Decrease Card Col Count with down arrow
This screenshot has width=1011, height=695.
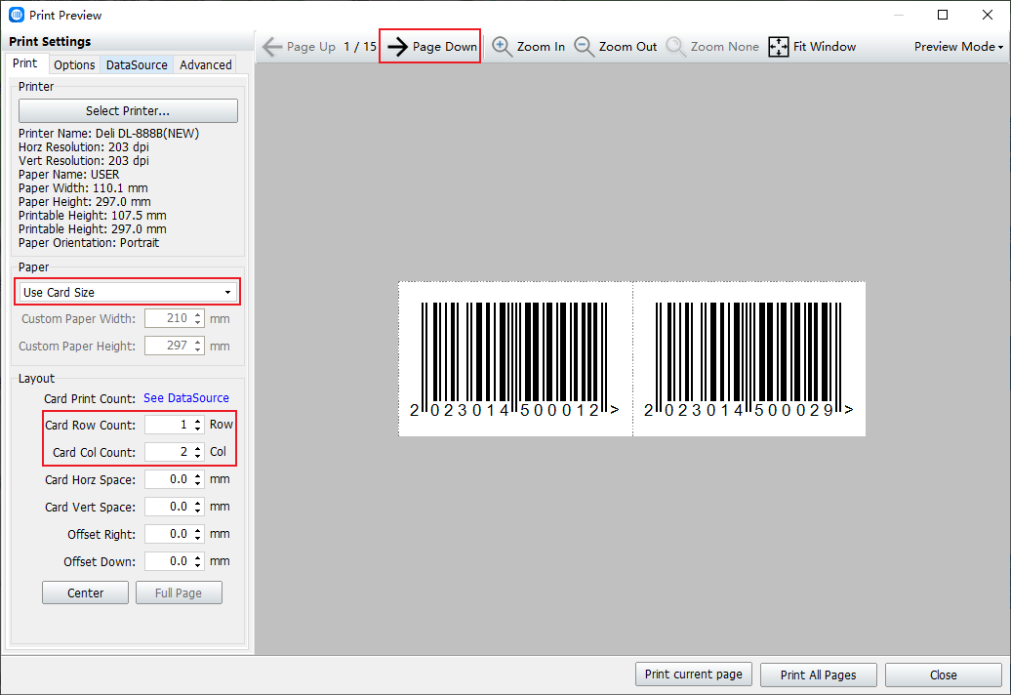197,456
